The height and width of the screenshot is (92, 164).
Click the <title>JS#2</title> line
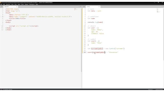pyautogui.click(x=17, y=18)
